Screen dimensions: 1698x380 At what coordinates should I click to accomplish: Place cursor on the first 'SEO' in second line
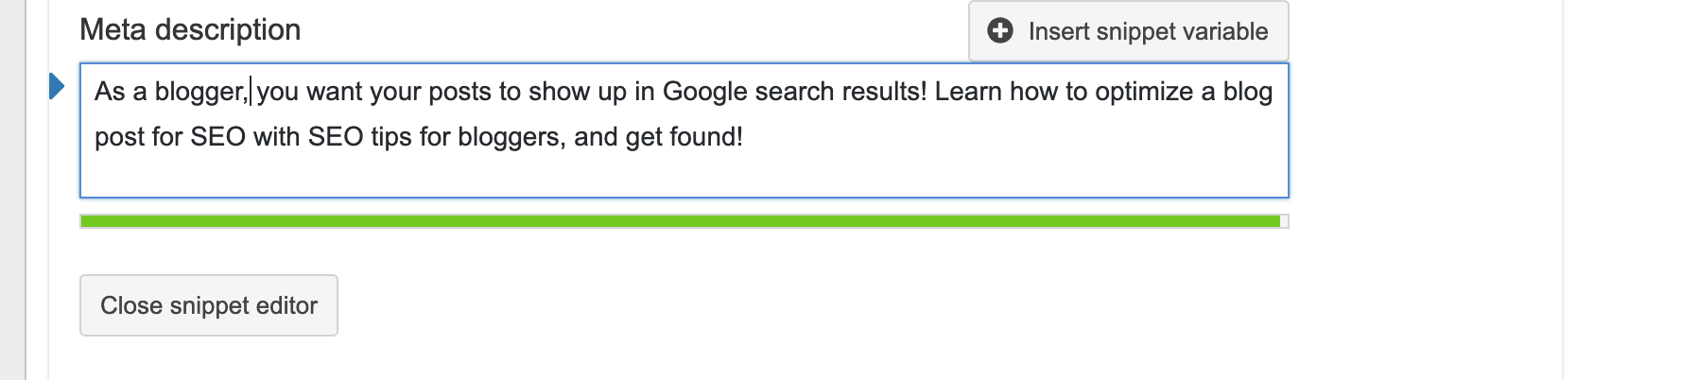(x=217, y=137)
